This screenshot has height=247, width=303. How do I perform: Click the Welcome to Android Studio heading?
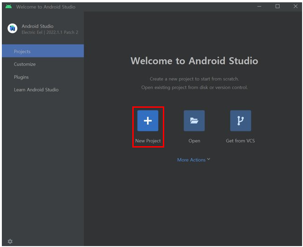[194, 61]
